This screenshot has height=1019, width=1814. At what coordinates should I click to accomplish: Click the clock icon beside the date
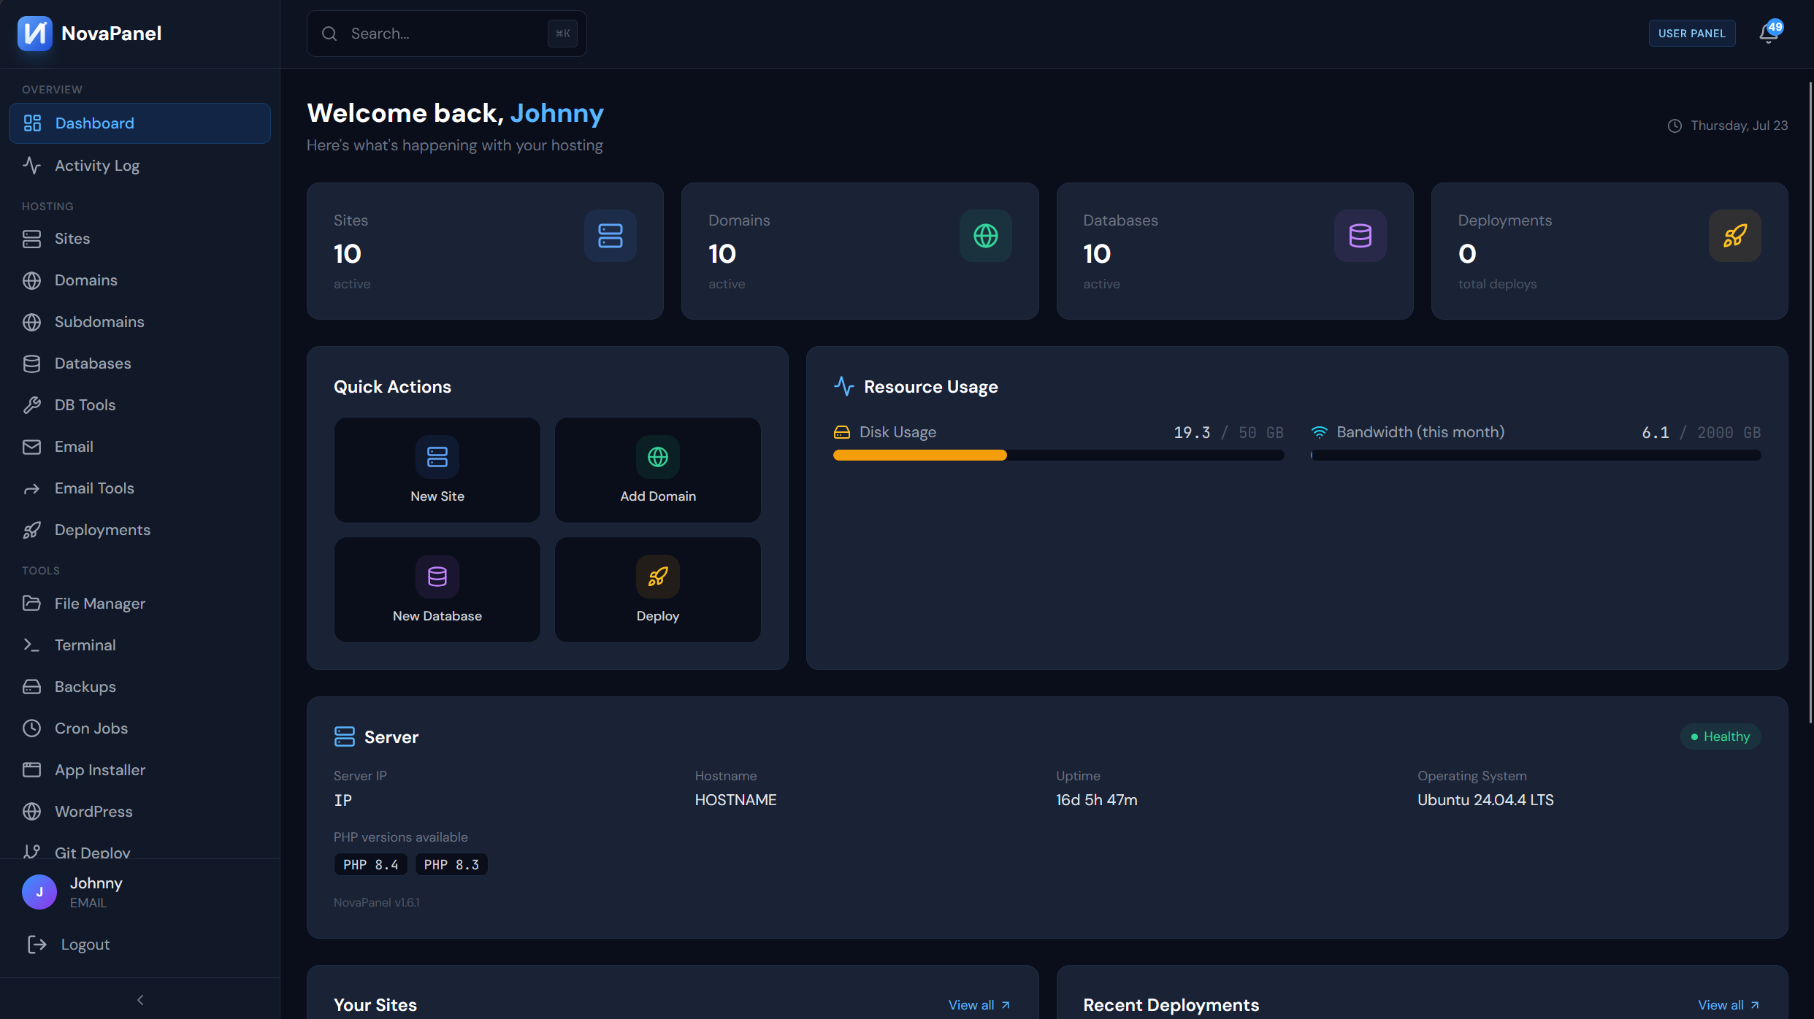click(x=1675, y=126)
